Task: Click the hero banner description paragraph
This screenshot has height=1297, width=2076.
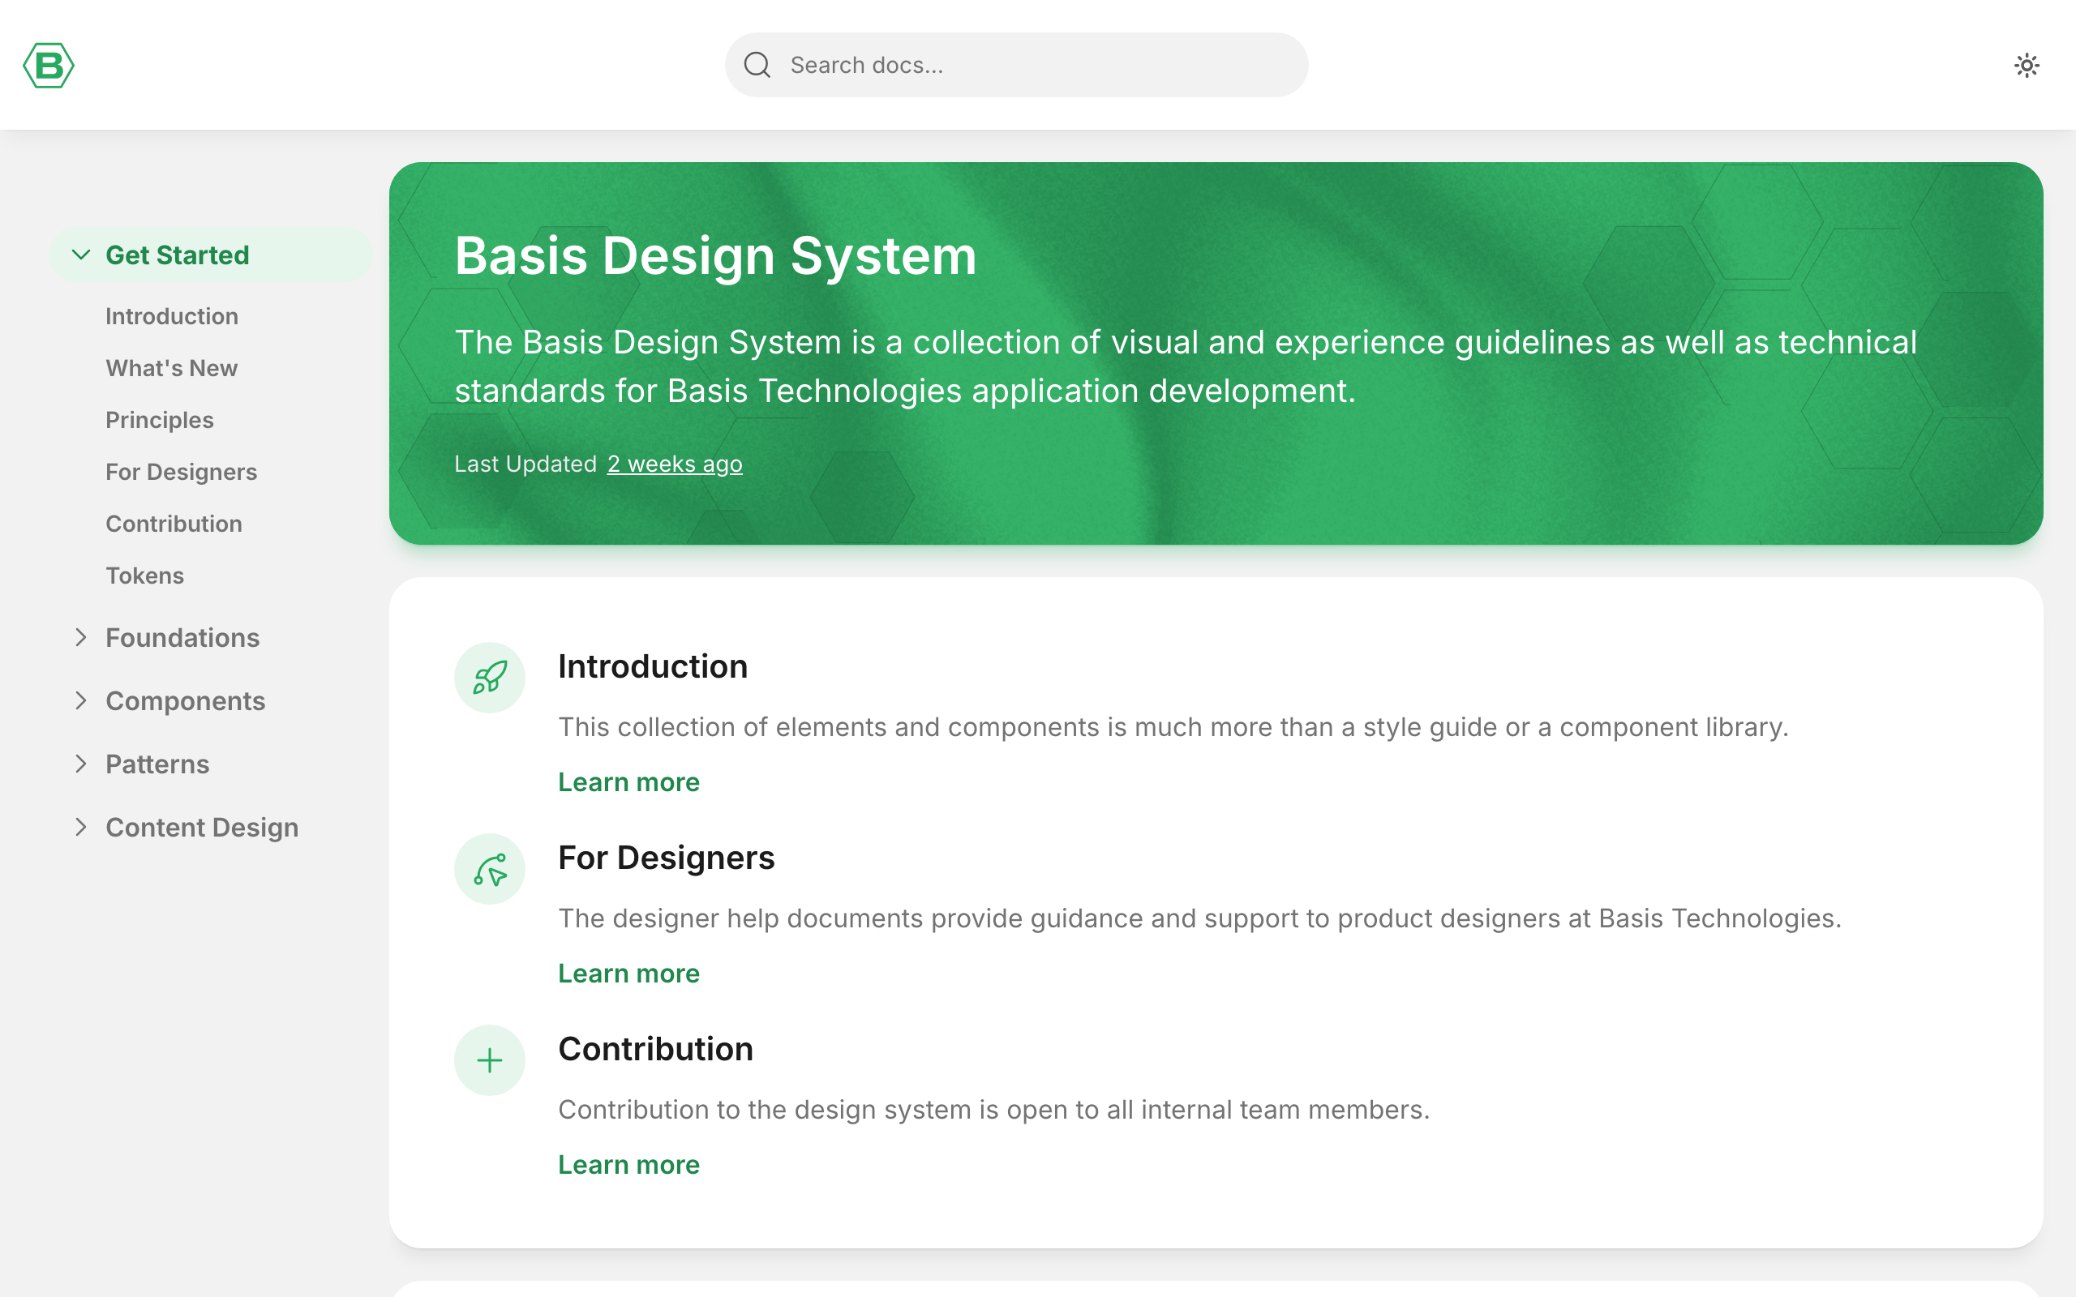Action: coord(1186,366)
